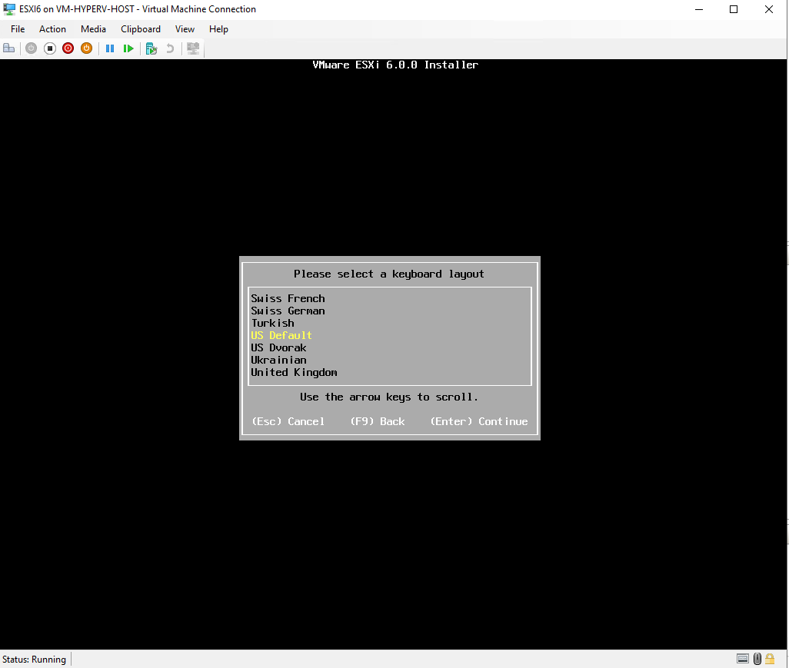Click (Enter) Continue in installer dialog
789x668 pixels.
(479, 421)
